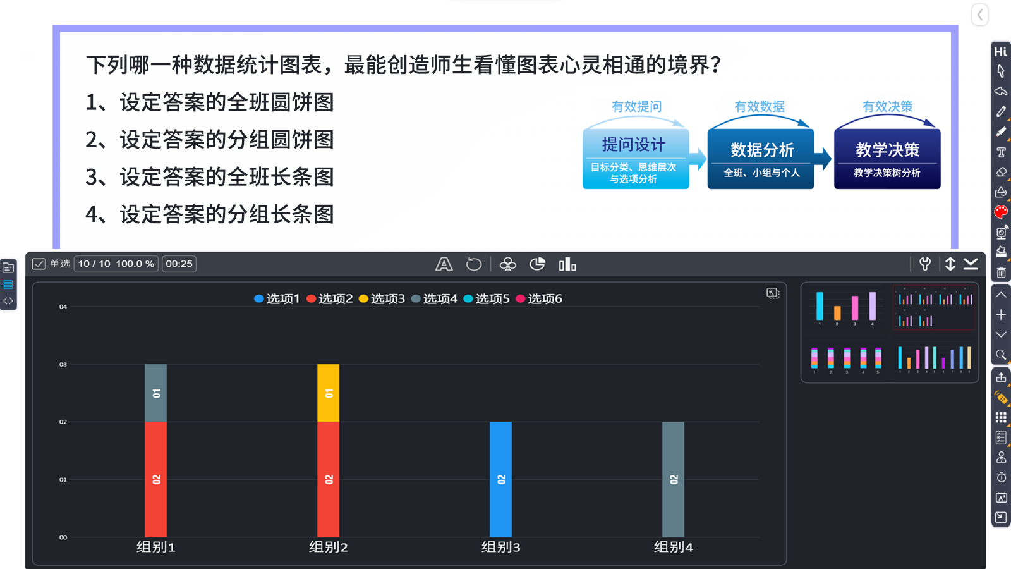Viewport: 1011px width, 569px height.
Task: Open the pie chart view
Action: (x=537, y=264)
